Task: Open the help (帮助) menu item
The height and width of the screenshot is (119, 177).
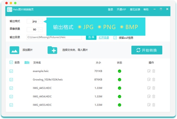Action: [x=146, y=9]
